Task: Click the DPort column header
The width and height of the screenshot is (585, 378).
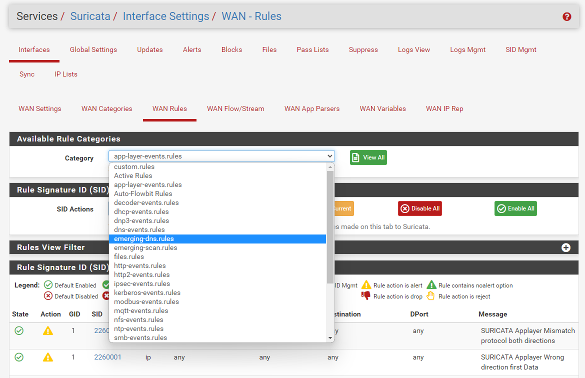Action: tap(419, 314)
